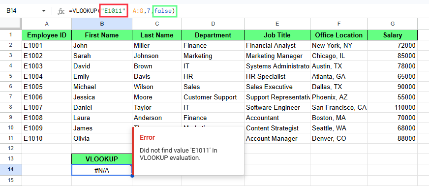
Task: Select the HR department cell
Action: coord(213,77)
